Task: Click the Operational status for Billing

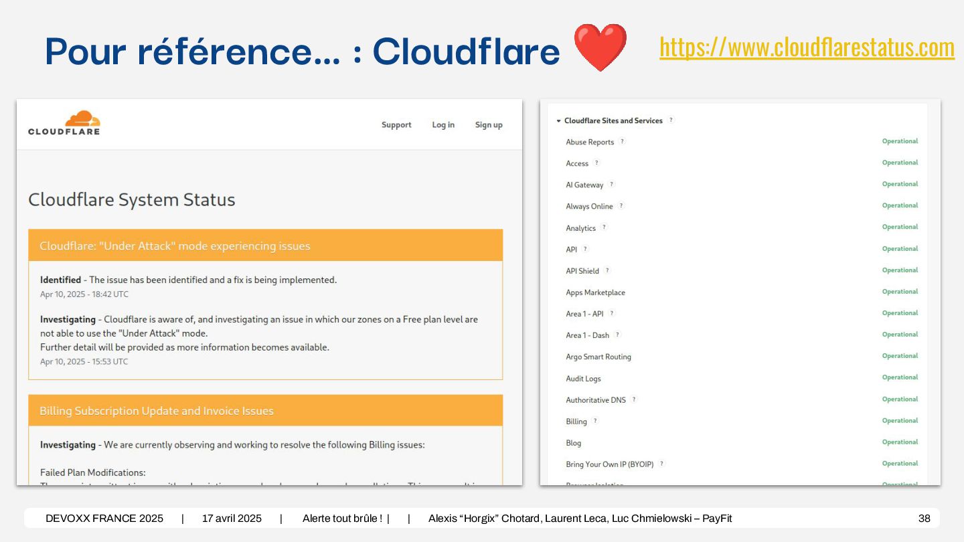Action: pos(900,421)
